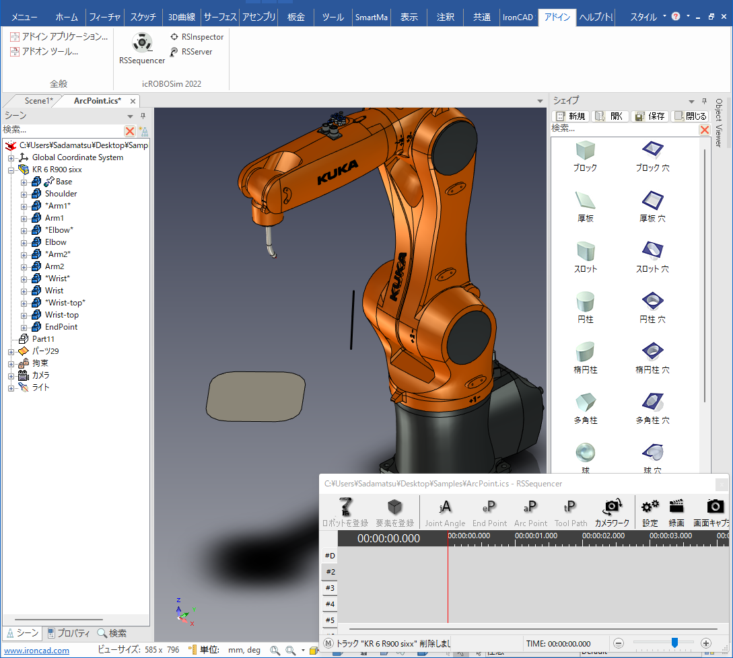
Task: Open sequencer 設定 settings
Action: coord(650,512)
